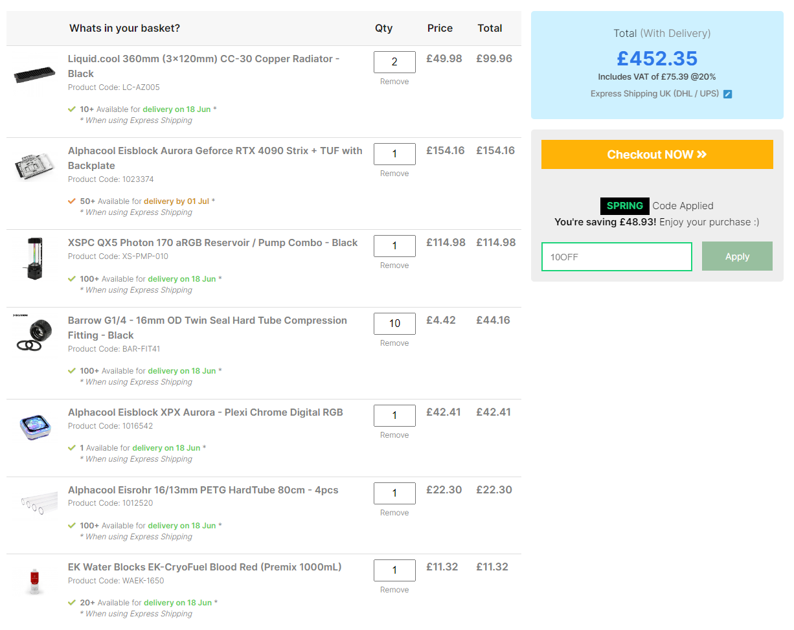Click the availability tick for Eisblock XPX Aurora
Screen dimensions: 794x630
(72, 447)
